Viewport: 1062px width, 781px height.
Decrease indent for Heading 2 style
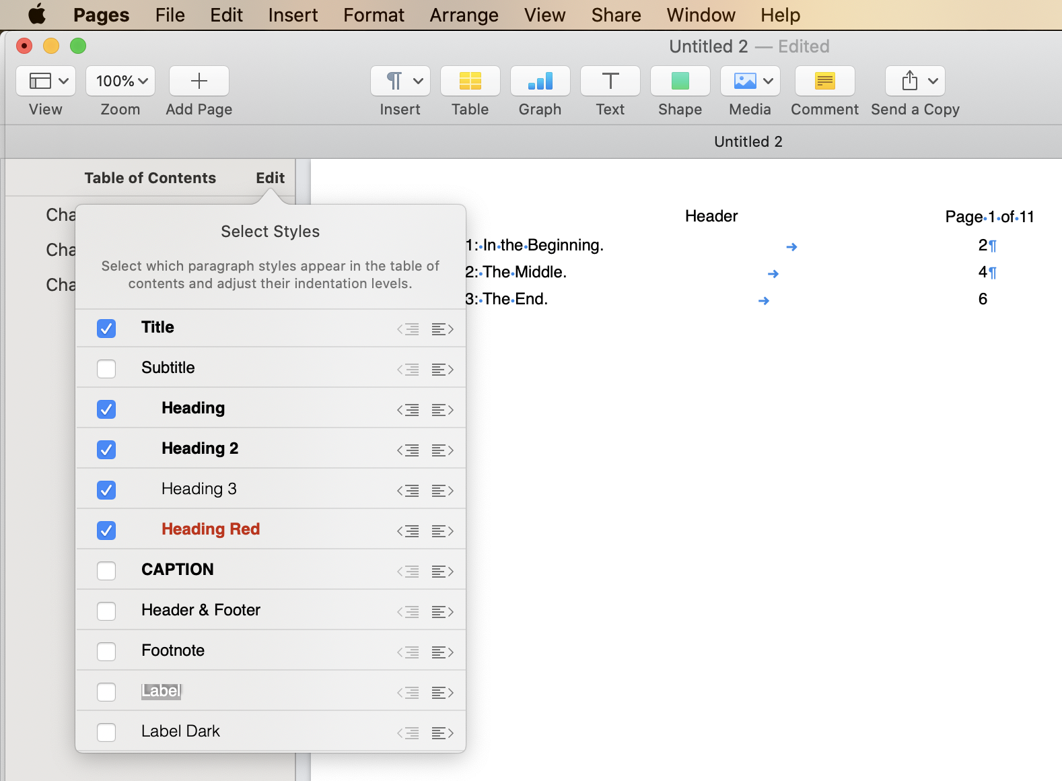tap(408, 450)
